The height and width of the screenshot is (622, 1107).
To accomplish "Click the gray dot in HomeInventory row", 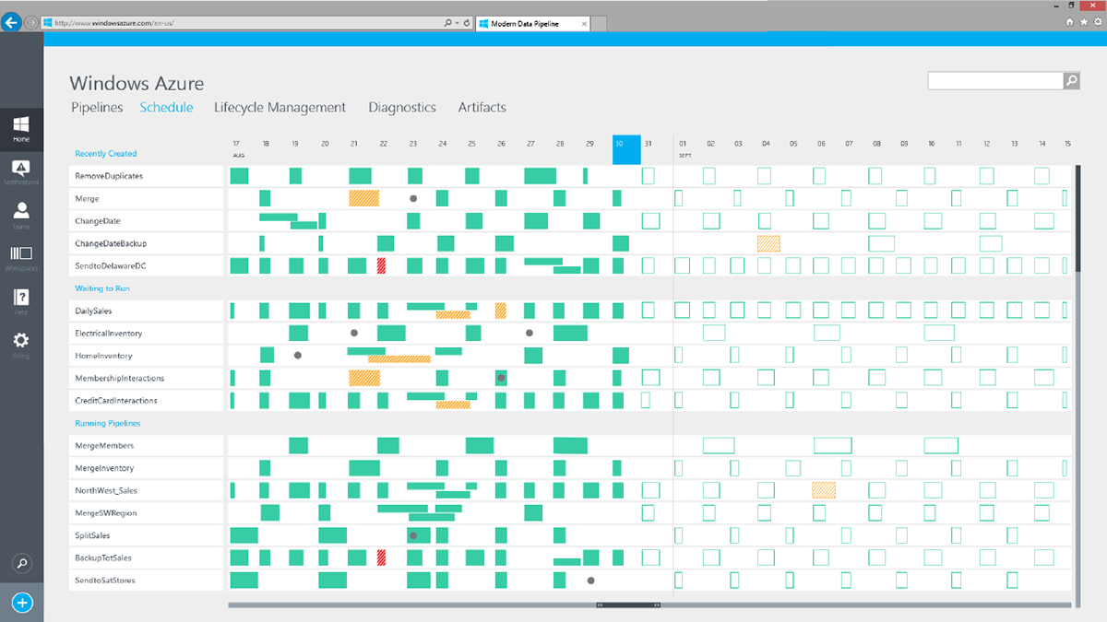I will tap(298, 355).
